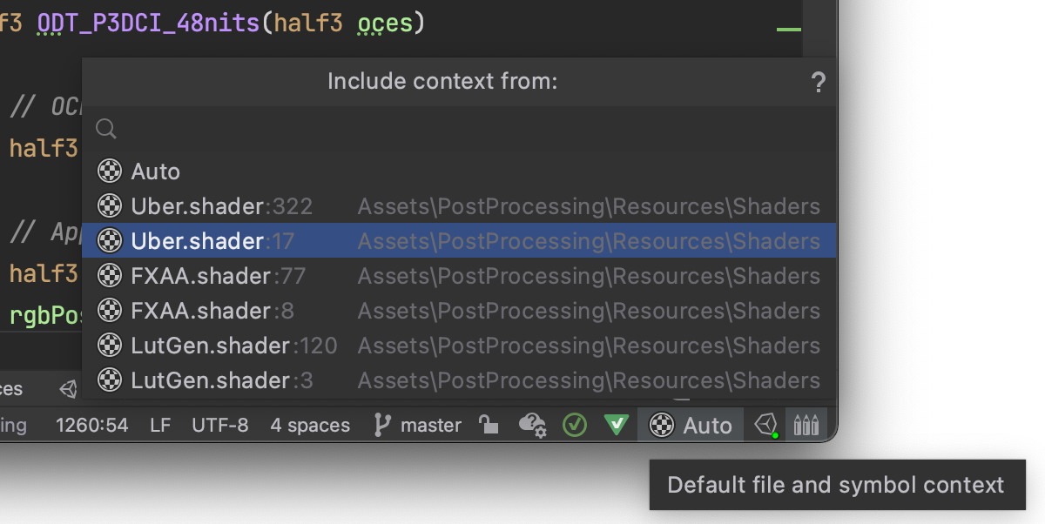The height and width of the screenshot is (524, 1045).
Task: Click the memory indicator bars icon
Action: [x=806, y=425]
